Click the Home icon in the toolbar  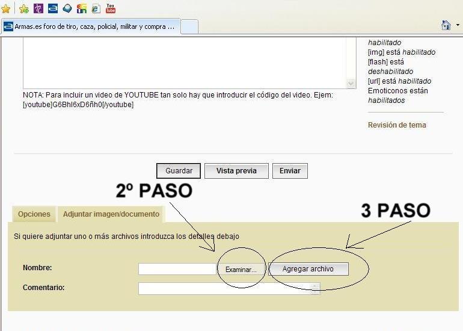point(446,25)
